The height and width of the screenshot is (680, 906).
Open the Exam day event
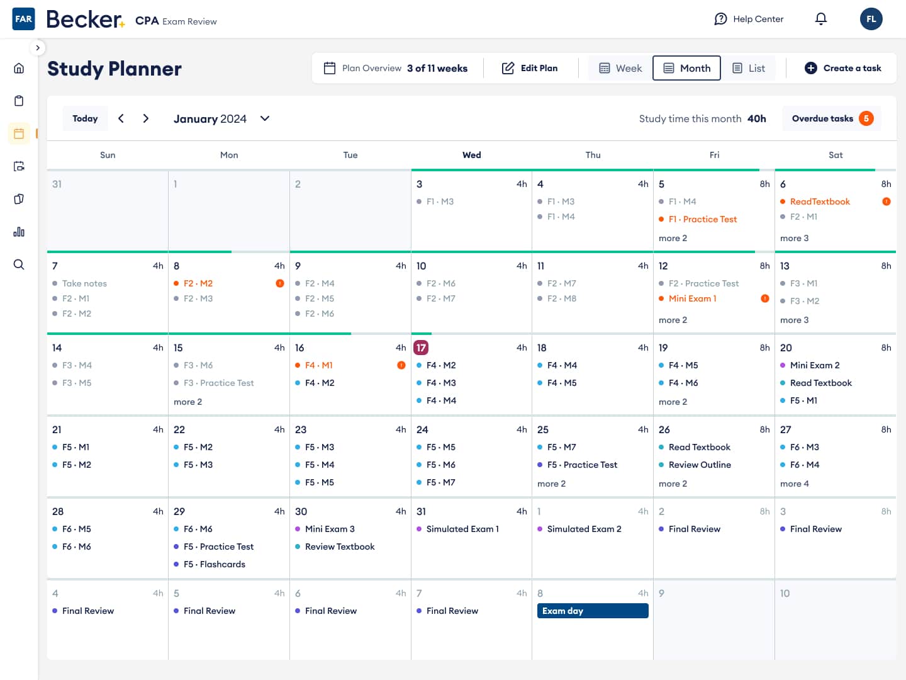tap(592, 611)
